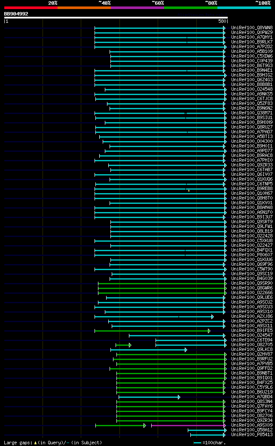Select the query name BB904992
Screen dimensions: 275x446
16,14
